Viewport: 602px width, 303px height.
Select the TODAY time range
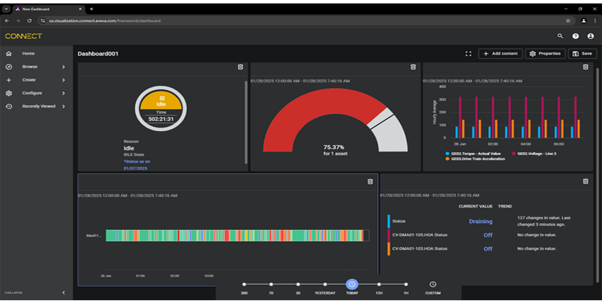tap(352, 284)
